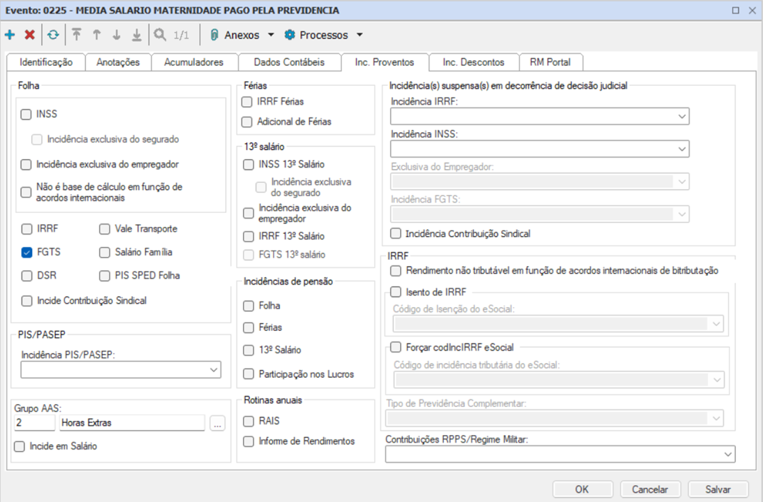Enable the Isento de IRRF checkbox
Viewport: 763px width, 502px height.
click(397, 292)
